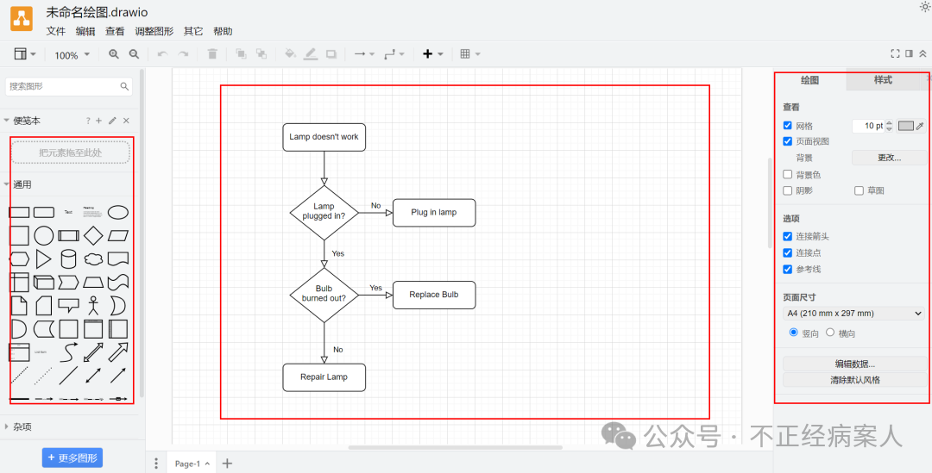Open the 100% zoom level dropdown
Viewport: 932px width, 473px height.
[x=72, y=55]
